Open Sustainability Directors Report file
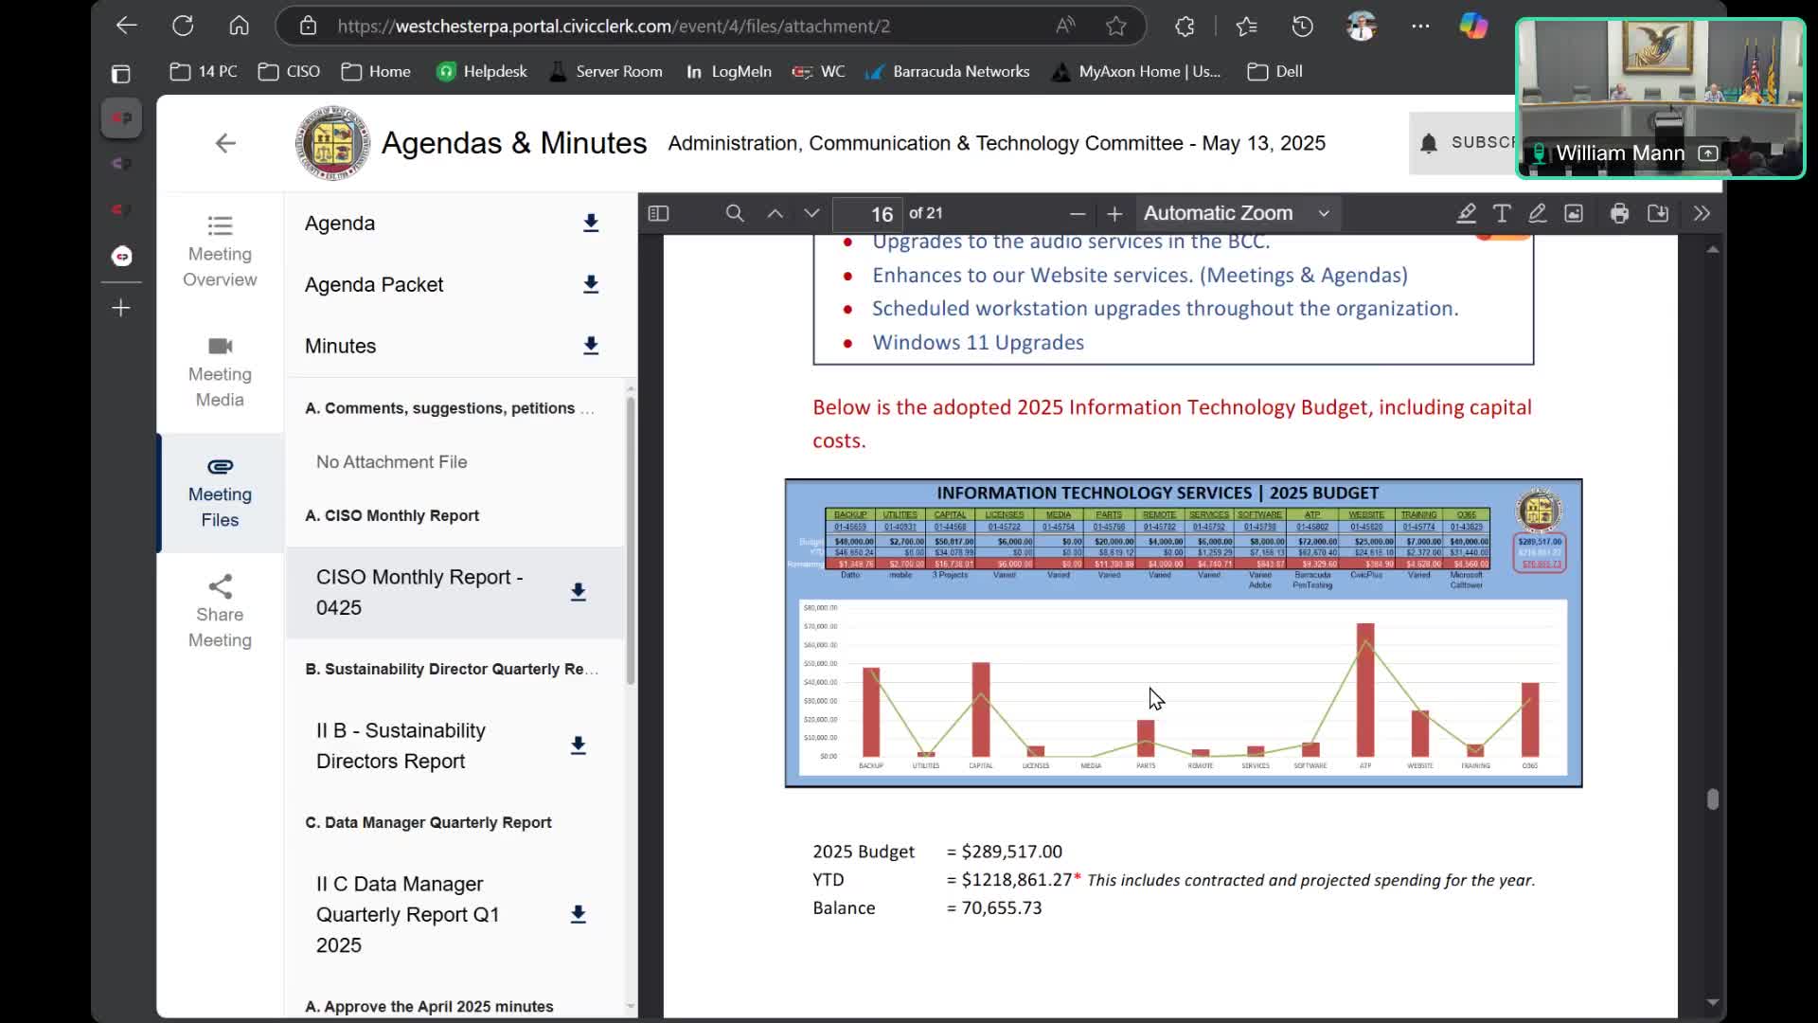 tap(401, 745)
